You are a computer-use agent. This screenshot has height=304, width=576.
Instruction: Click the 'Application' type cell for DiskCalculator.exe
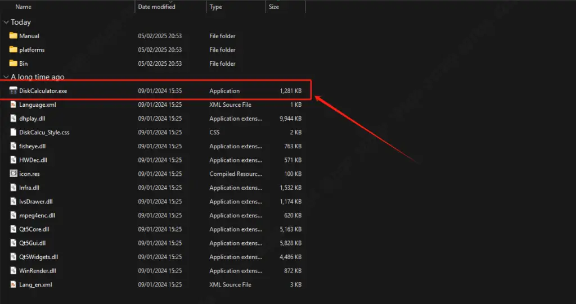pos(224,90)
